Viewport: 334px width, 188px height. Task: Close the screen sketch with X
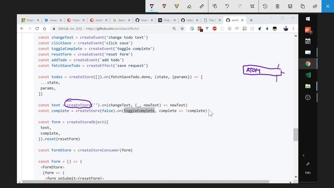pyautogui.click(x=328, y=6)
